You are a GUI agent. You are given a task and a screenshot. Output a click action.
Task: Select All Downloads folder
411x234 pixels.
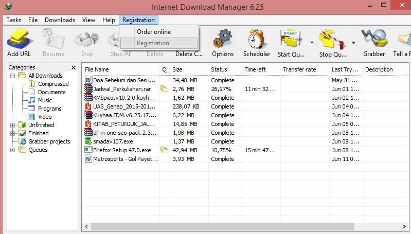tap(45, 76)
